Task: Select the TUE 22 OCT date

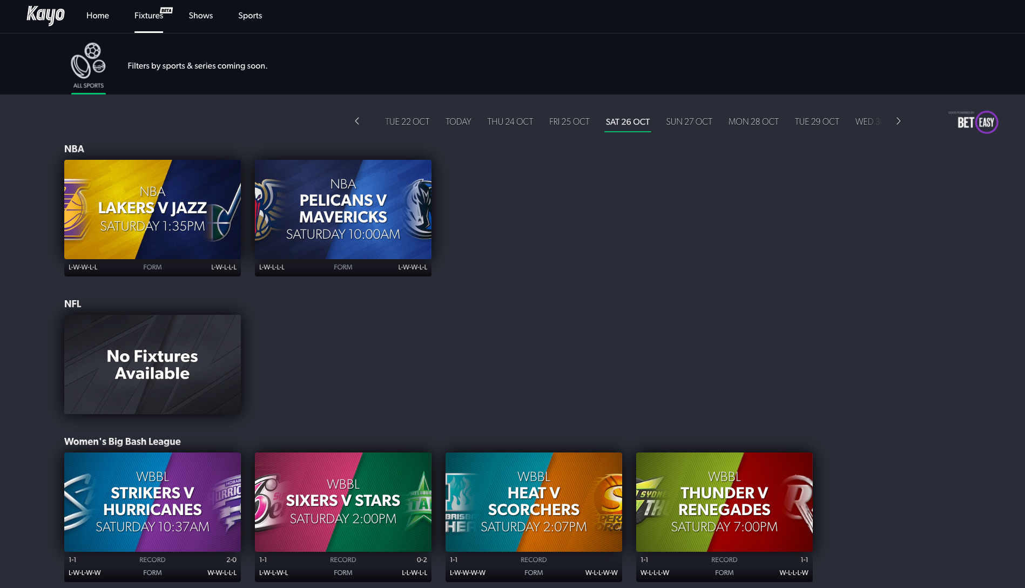Action: pos(407,122)
